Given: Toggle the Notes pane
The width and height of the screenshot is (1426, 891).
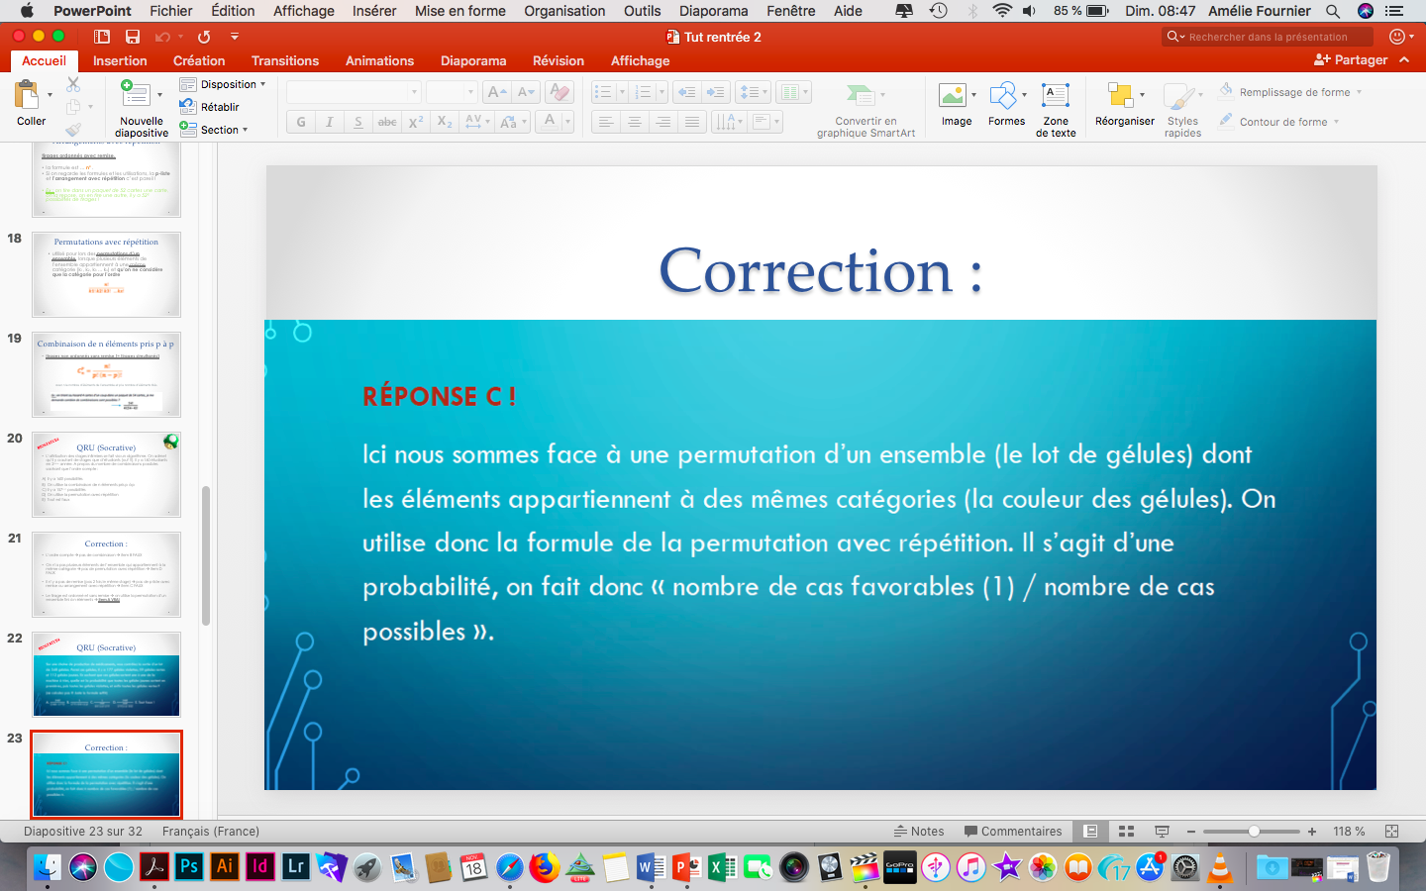Looking at the screenshot, I should click(919, 832).
